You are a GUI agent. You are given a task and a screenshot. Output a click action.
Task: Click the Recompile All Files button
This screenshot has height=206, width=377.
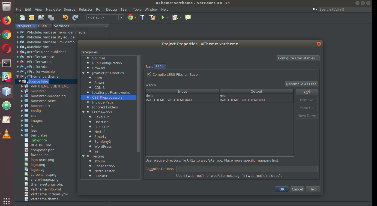(x=301, y=84)
